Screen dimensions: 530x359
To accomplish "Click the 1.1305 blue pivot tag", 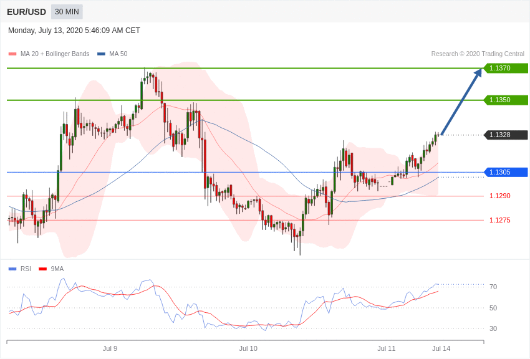I will (506, 172).
